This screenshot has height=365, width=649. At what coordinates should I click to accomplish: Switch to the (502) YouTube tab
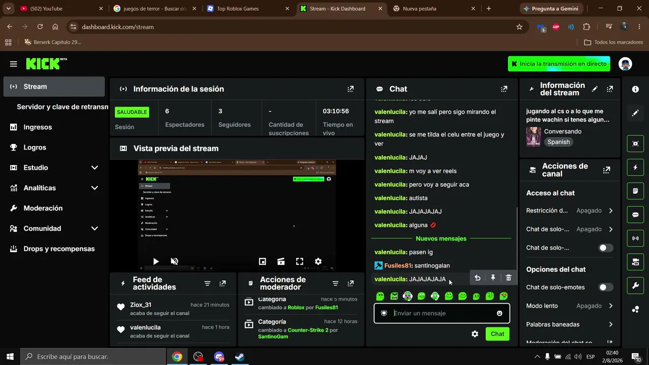click(x=61, y=9)
